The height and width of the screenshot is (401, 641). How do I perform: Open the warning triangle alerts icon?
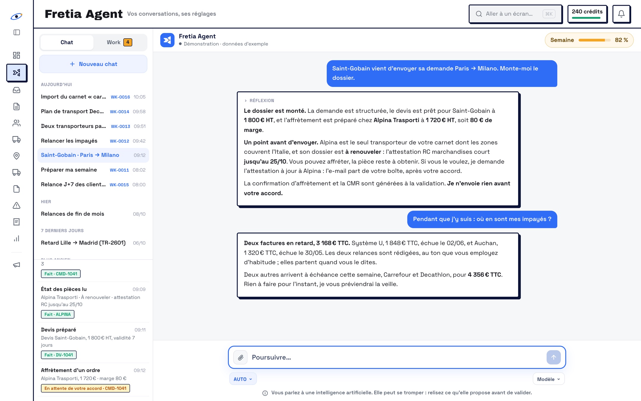pyautogui.click(x=17, y=205)
